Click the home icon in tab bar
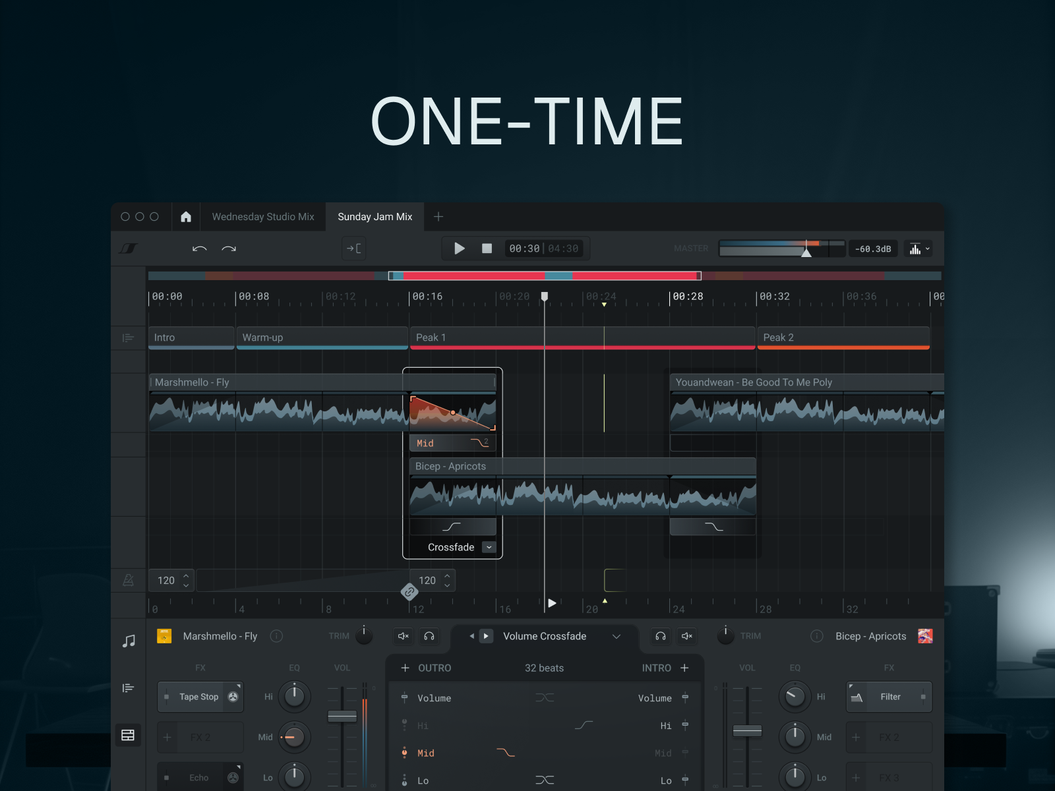 [x=186, y=217]
